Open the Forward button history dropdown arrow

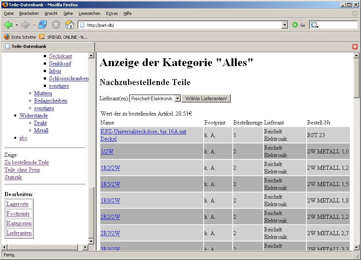[x=34, y=25]
